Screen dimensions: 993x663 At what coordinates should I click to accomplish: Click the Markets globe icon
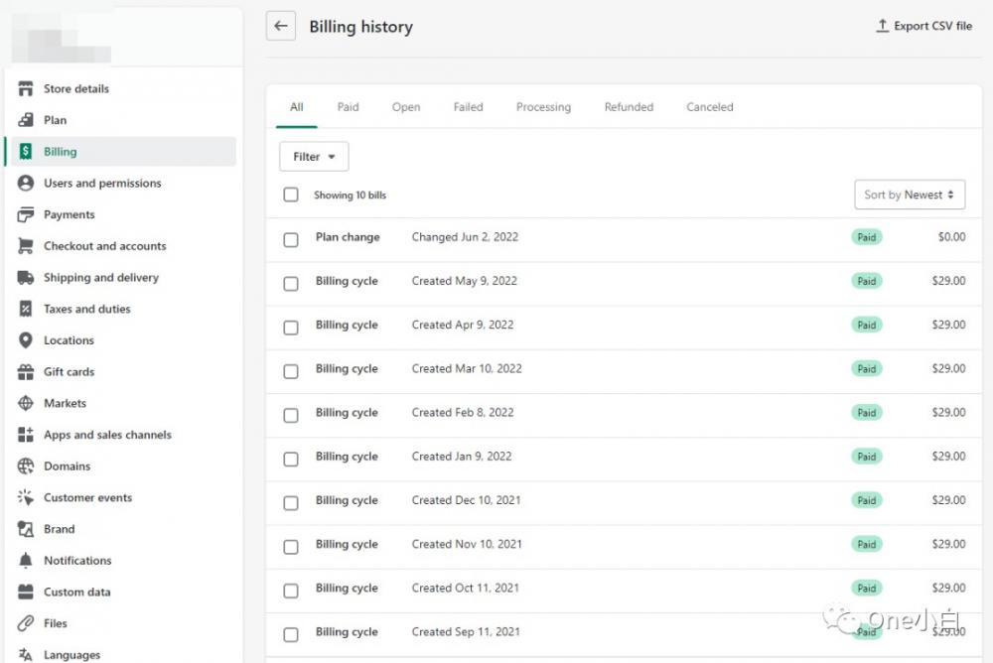[x=26, y=403]
